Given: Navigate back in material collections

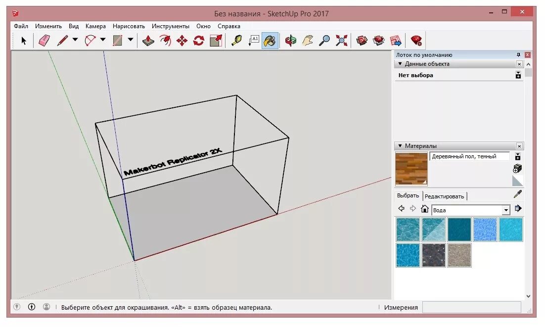Looking at the screenshot, I should [x=401, y=209].
